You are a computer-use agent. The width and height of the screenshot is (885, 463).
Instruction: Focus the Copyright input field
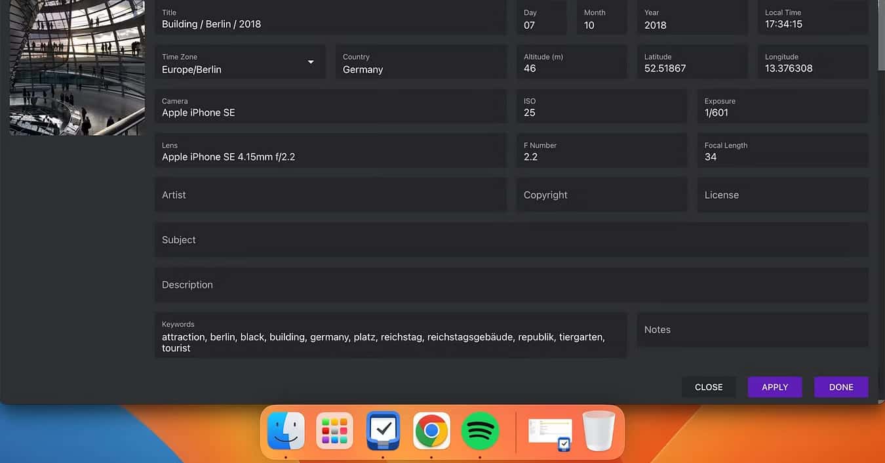601,195
